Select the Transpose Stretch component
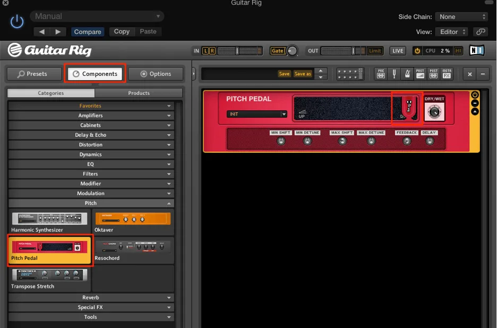Viewport: 497px width, 328px height. 50,279
